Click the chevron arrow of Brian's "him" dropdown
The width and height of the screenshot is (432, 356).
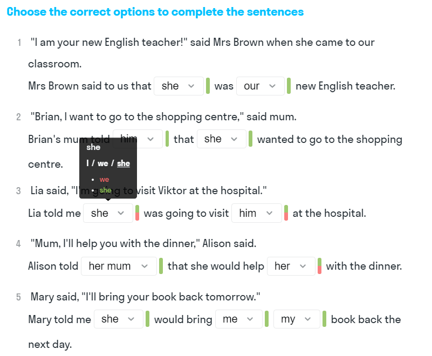[151, 139]
